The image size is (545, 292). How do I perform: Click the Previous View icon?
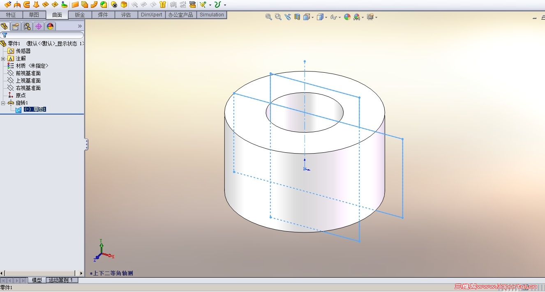(x=287, y=17)
